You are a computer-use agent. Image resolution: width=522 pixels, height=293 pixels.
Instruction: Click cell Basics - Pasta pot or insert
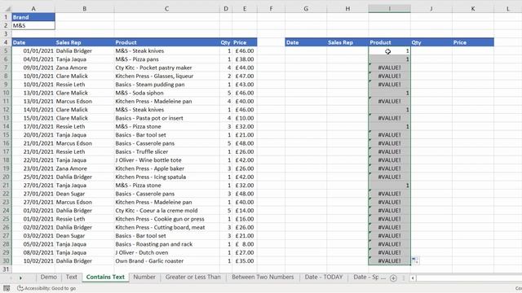[x=166, y=118]
